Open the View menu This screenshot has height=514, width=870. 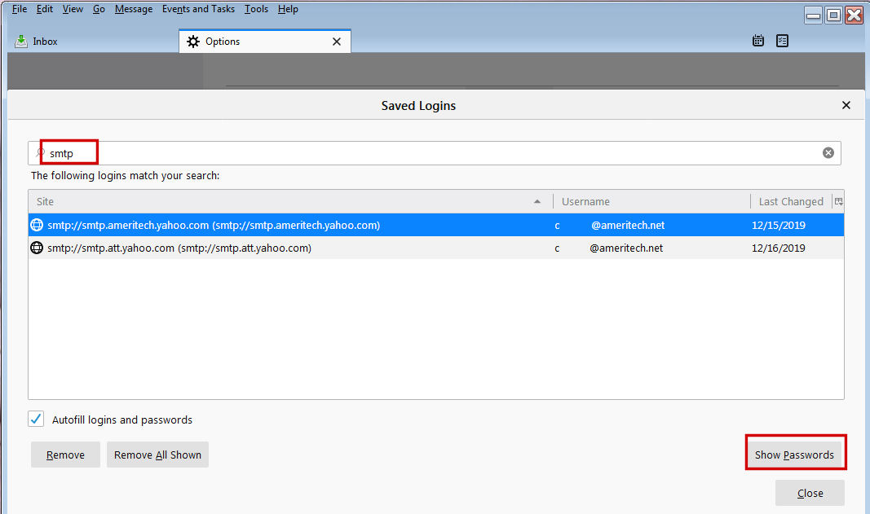(73, 9)
